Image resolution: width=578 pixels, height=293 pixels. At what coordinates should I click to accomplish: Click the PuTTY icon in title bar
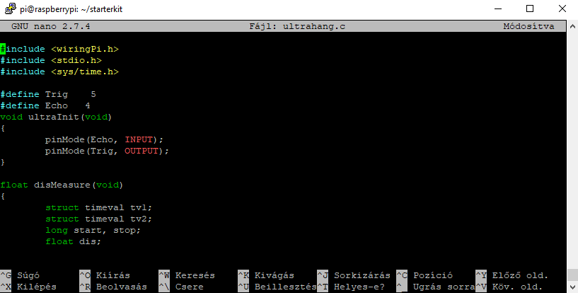11,8
